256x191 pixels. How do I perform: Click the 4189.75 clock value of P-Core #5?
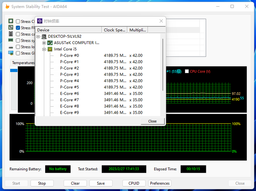click(x=115, y=87)
